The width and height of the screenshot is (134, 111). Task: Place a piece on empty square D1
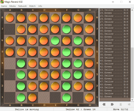(44, 97)
